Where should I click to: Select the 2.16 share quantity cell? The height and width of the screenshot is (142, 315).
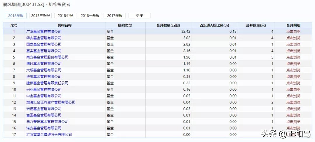click(x=169, y=51)
